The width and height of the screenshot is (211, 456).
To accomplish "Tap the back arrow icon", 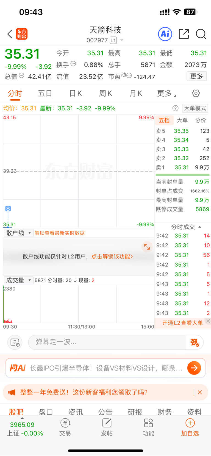I will click(x=10, y=34).
